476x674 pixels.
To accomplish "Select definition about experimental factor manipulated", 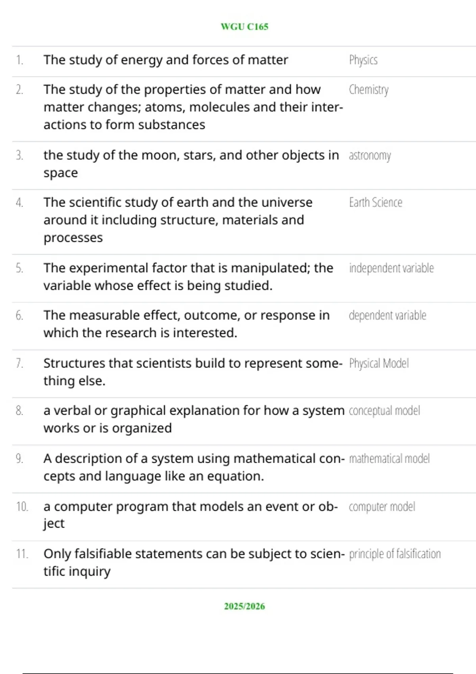I will tap(188, 277).
